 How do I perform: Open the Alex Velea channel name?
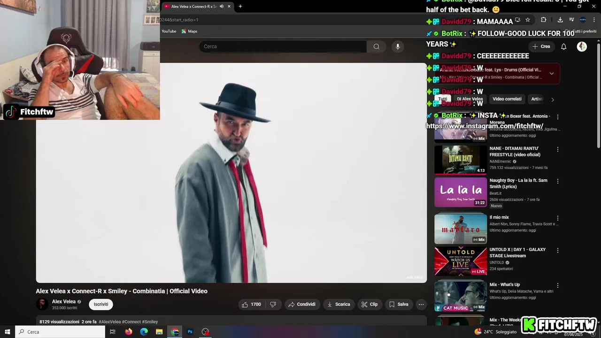(64, 302)
